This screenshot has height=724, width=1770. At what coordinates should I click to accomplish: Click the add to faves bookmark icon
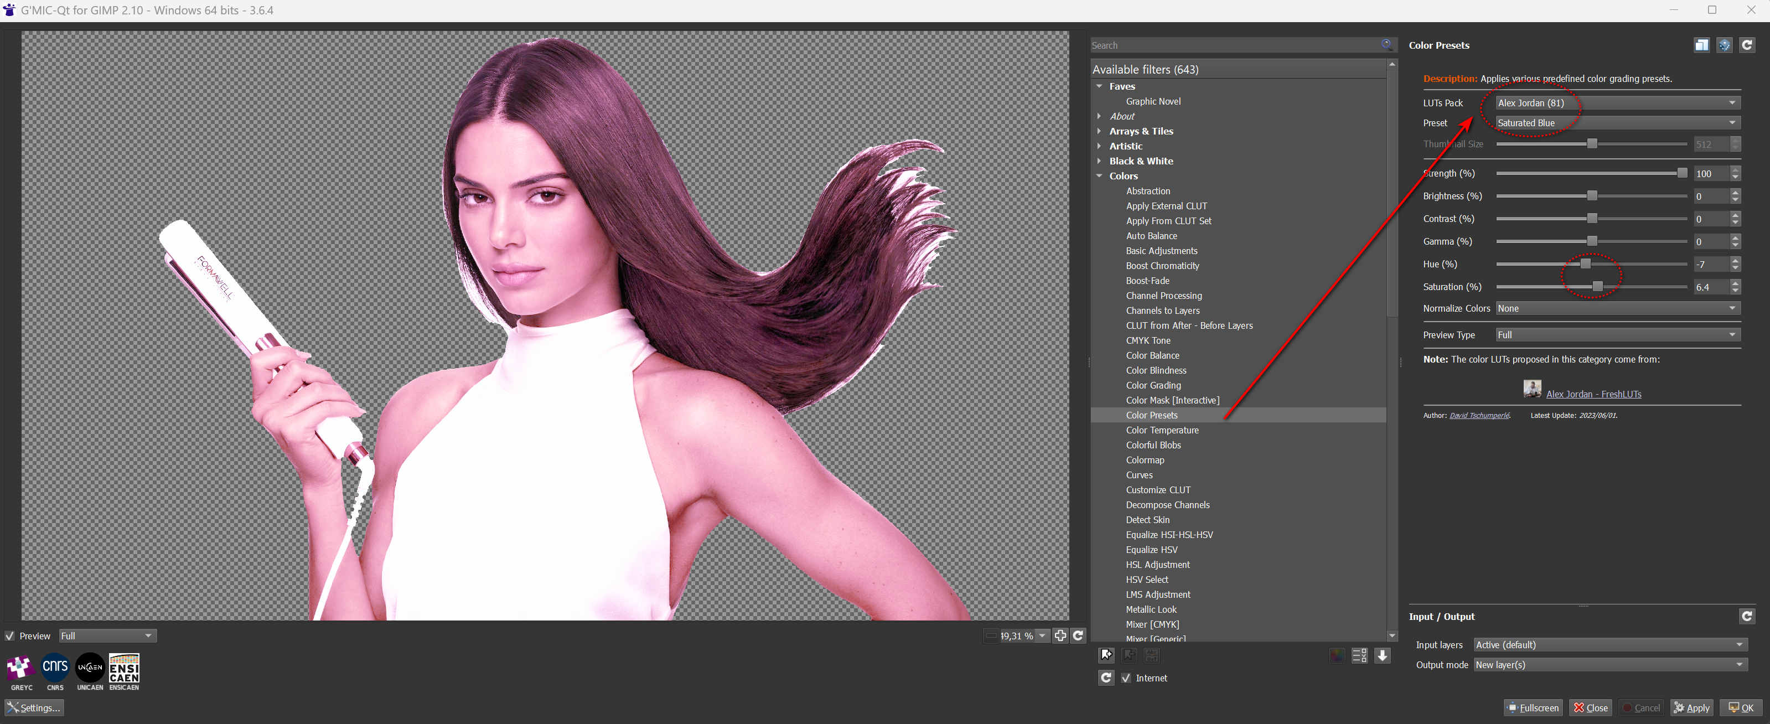pyautogui.click(x=1106, y=655)
